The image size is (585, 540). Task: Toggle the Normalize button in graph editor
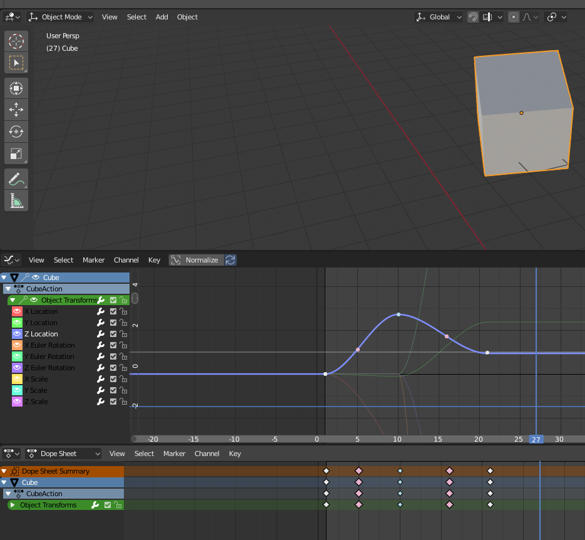pyautogui.click(x=196, y=260)
